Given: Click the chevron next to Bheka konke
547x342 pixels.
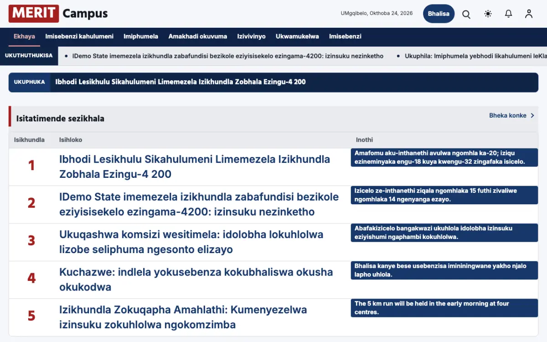Looking at the screenshot, I should click(532, 115).
